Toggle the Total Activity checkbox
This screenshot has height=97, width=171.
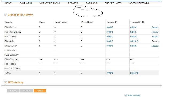pyautogui.click(x=126, y=95)
